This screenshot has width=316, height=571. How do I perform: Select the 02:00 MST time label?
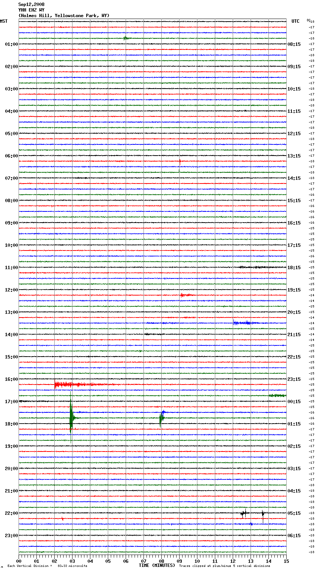[12, 67]
